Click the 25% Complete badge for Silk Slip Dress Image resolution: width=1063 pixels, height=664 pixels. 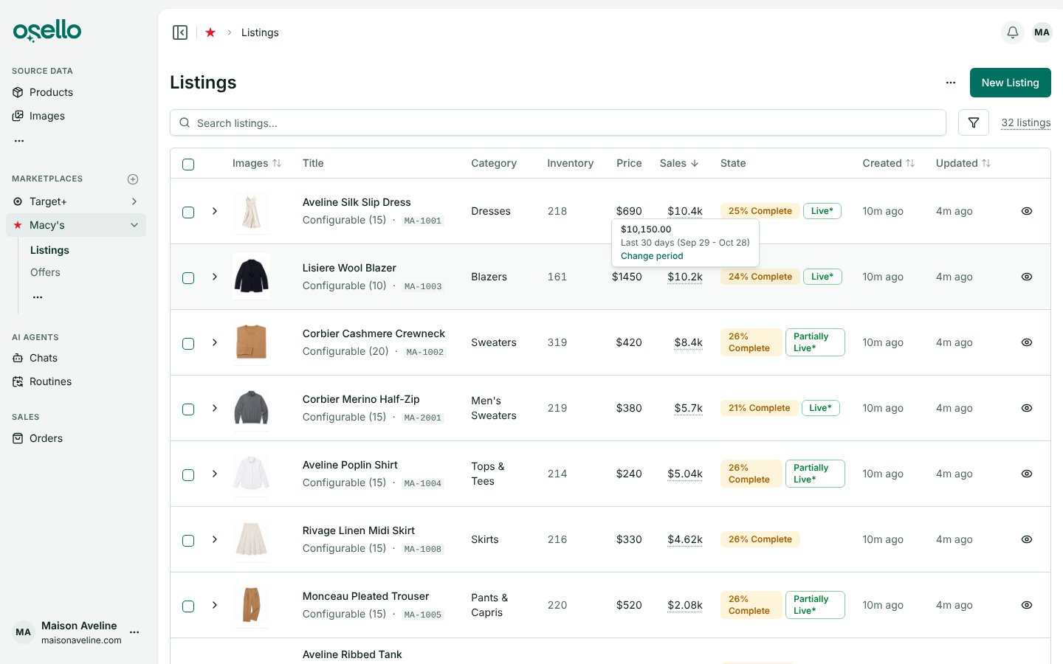click(760, 211)
